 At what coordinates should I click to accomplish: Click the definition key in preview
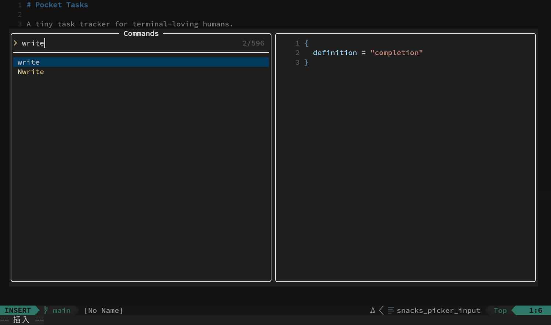(x=335, y=53)
